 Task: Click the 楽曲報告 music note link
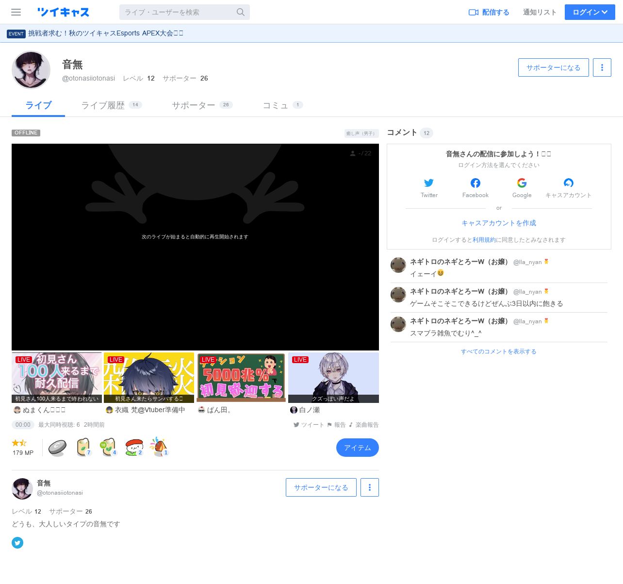point(363,425)
